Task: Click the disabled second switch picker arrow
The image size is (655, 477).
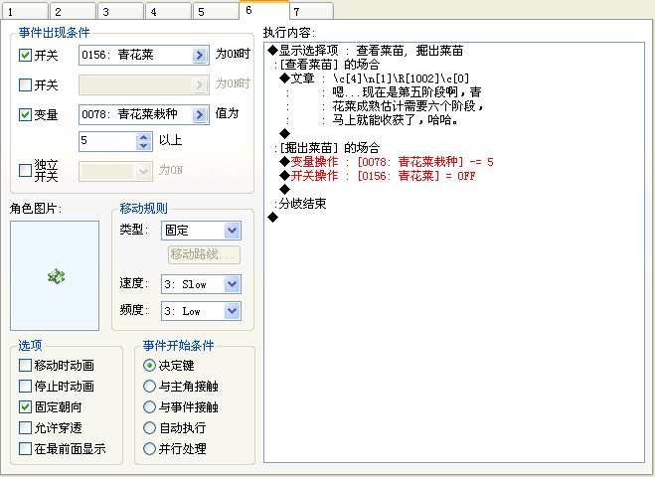Action: click(200, 84)
